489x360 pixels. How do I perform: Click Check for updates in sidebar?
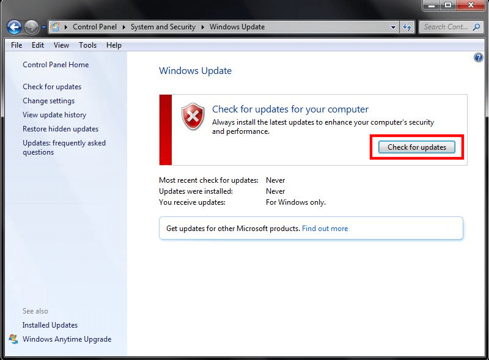tap(52, 87)
